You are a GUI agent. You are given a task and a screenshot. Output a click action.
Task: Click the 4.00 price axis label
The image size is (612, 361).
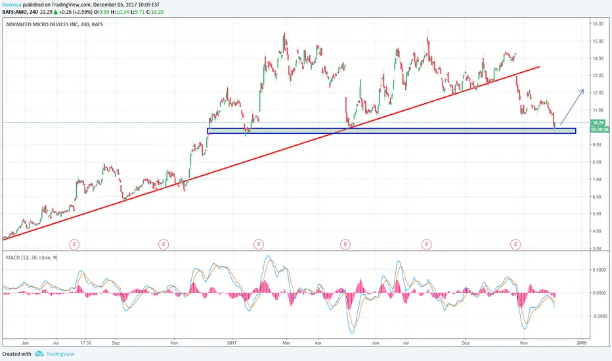(597, 231)
